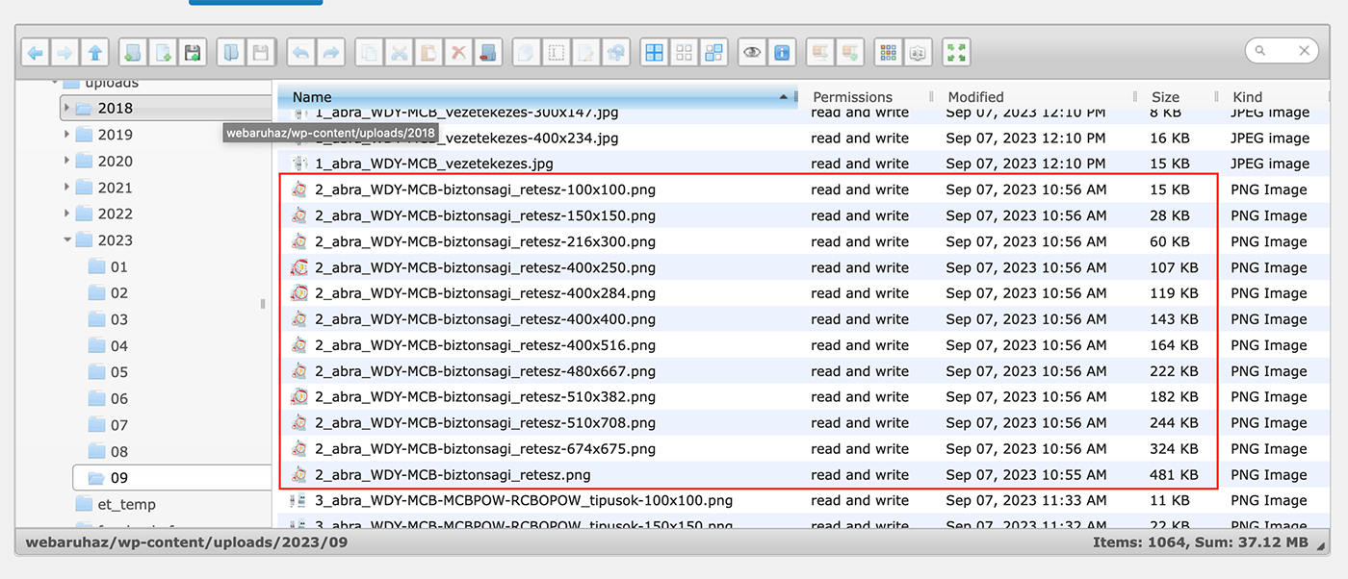The image size is (1348, 579).
Task: Collapse the 2023 folder tree arrow
Action: tap(67, 240)
